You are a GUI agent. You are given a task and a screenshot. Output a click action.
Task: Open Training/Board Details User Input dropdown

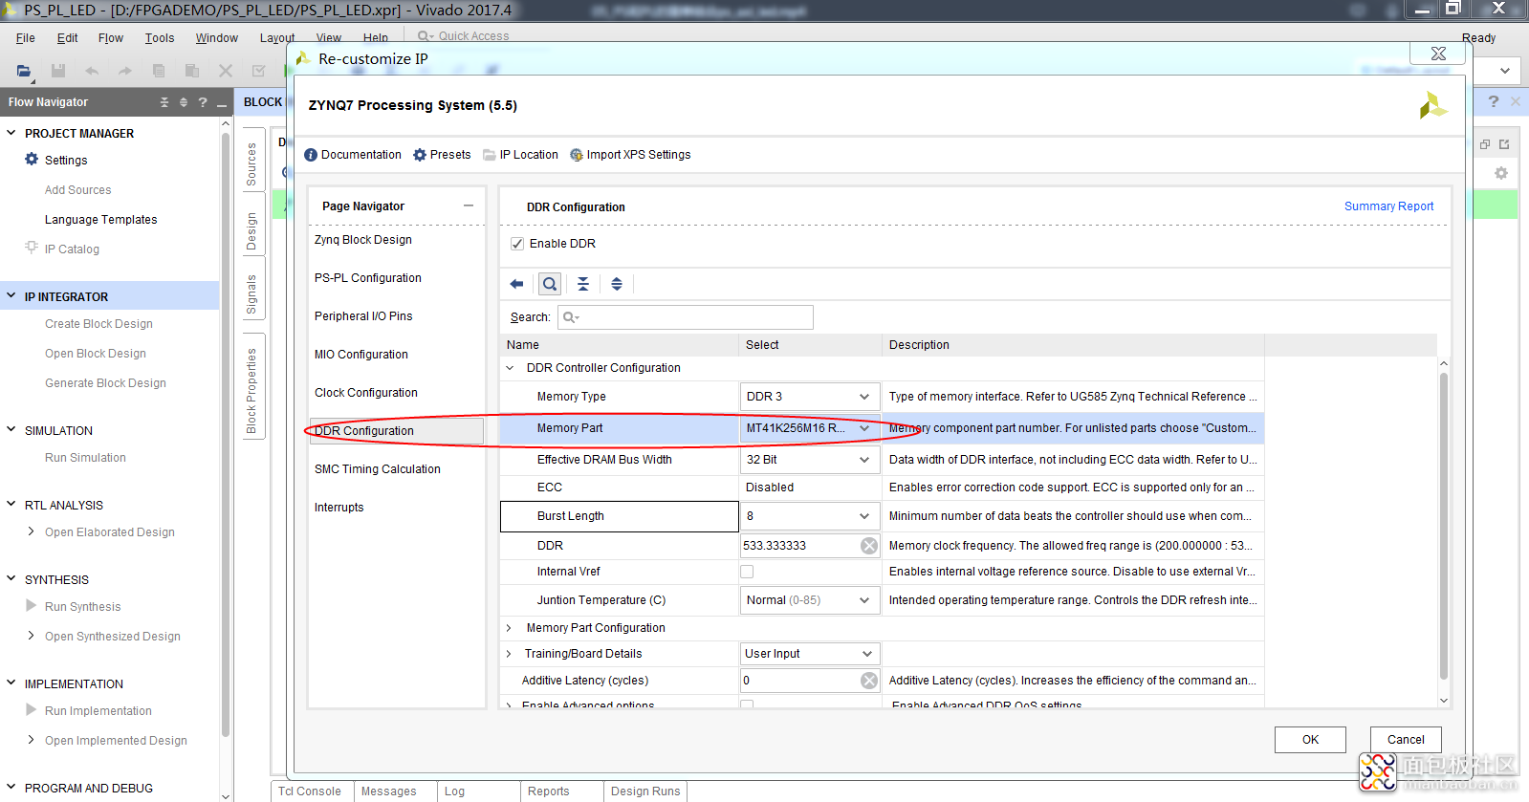[810, 654]
